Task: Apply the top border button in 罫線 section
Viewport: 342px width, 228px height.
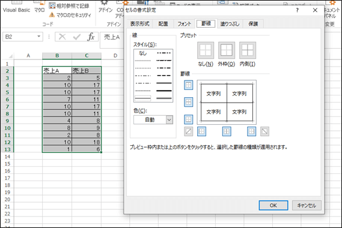Action: [x=189, y=85]
